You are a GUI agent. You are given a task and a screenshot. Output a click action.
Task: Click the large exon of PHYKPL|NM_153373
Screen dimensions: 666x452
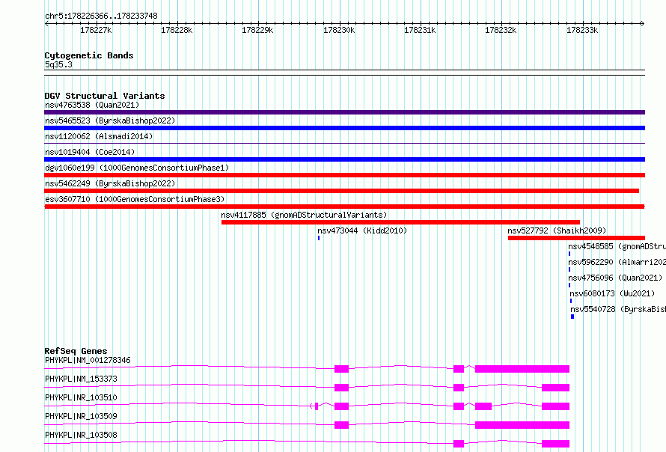pos(555,388)
